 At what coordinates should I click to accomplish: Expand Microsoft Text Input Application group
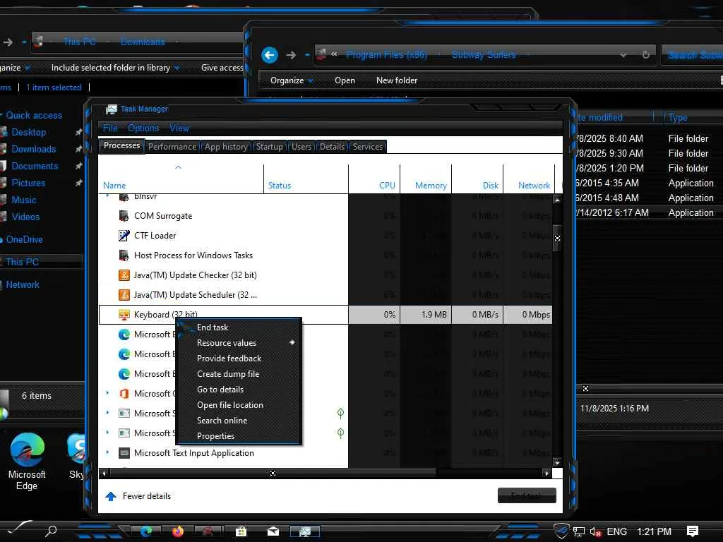click(x=107, y=452)
